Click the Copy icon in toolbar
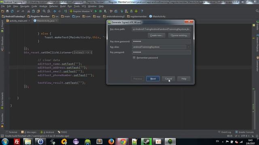The image size is (259, 145). [x=33, y=11]
